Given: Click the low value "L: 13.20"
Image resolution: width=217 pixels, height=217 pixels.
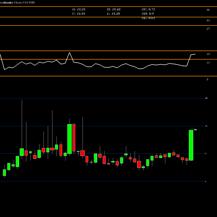Looking at the screenshot, I should 113,14.
